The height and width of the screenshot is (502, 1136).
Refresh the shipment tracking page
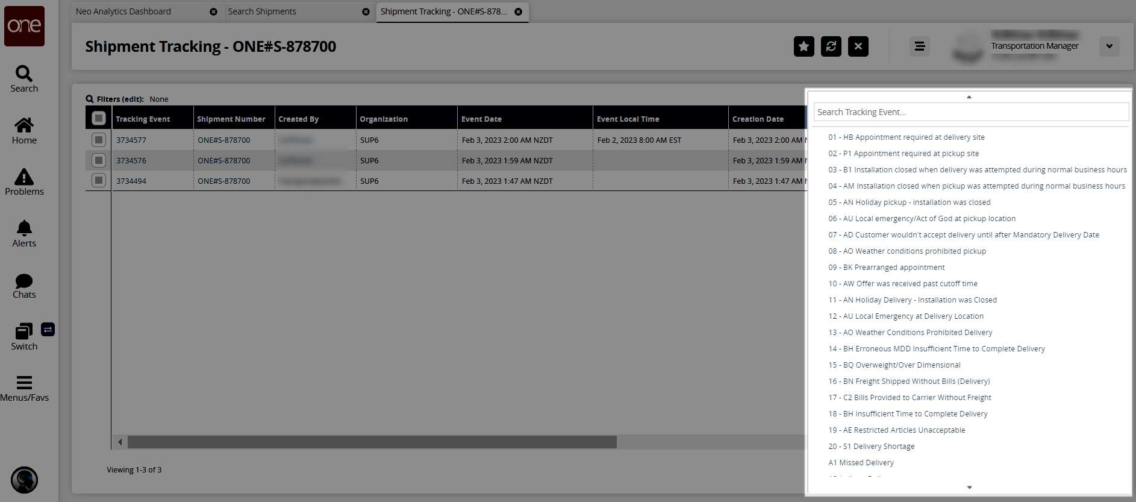point(831,46)
